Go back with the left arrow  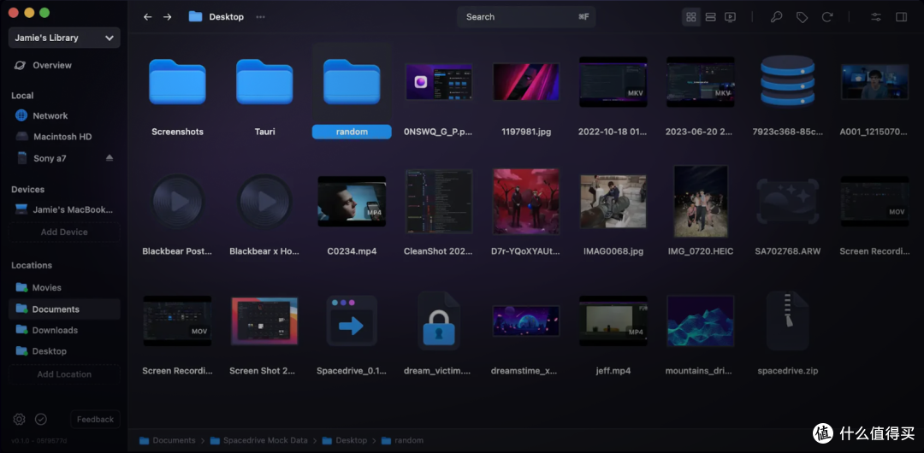(x=147, y=17)
